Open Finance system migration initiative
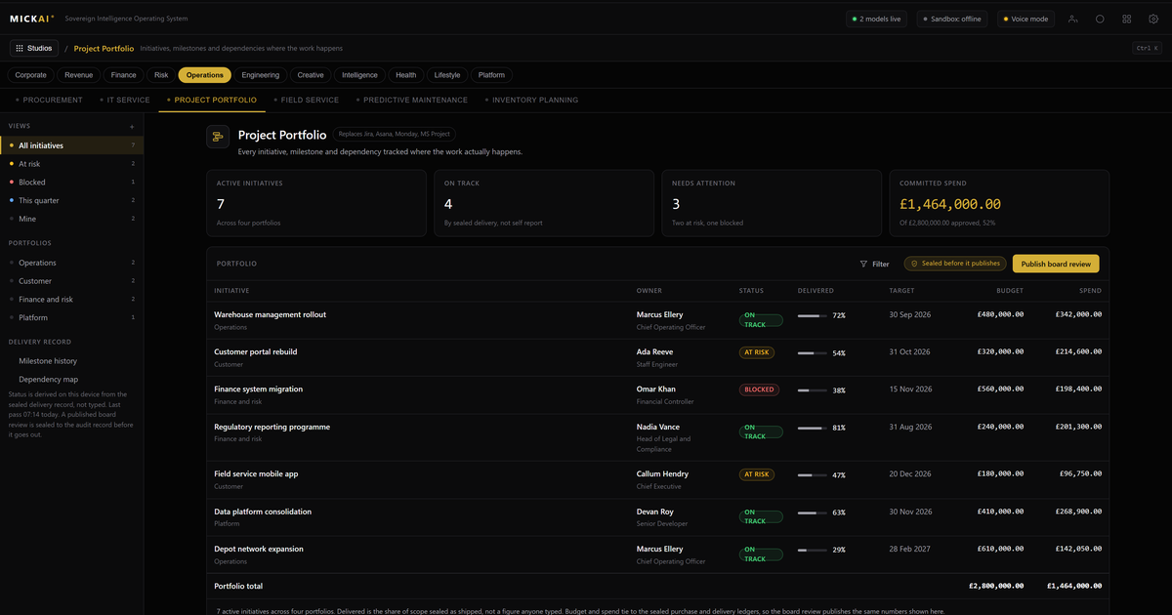This screenshot has width=1172, height=615. coord(258,389)
